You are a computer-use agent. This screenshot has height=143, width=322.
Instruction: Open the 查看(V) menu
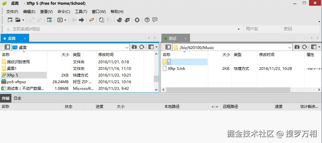pos(46,12)
